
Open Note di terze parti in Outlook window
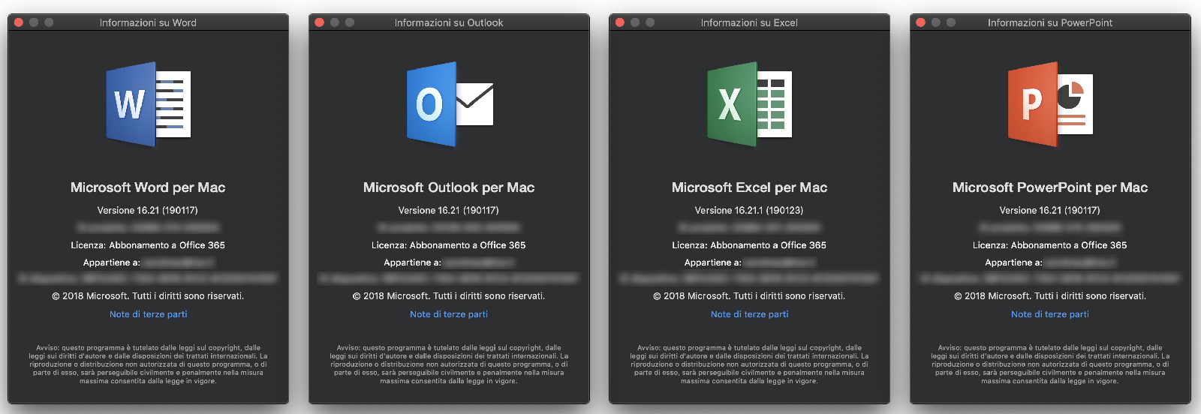click(x=449, y=314)
